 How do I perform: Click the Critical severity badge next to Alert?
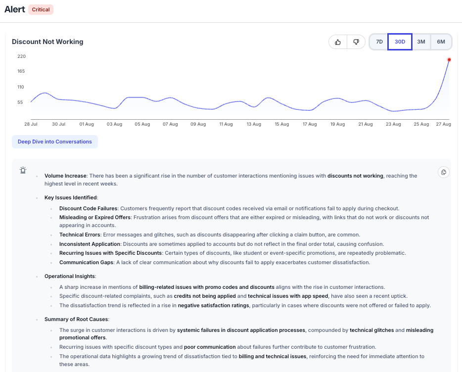pos(41,9)
